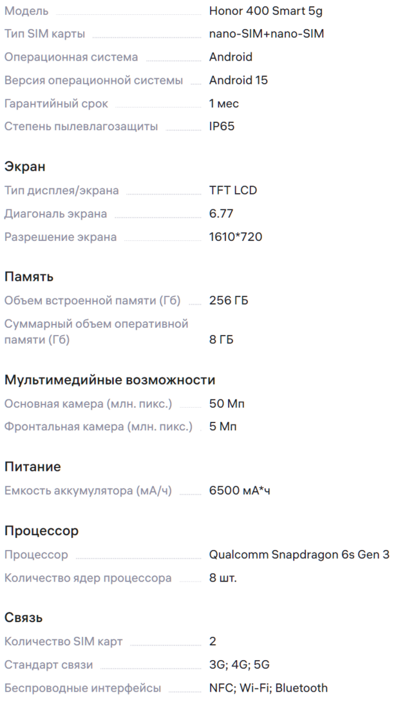Image resolution: width=398 pixels, height=702 pixels.
Task: Select the 50 Мп main camera value
Action: click(227, 404)
